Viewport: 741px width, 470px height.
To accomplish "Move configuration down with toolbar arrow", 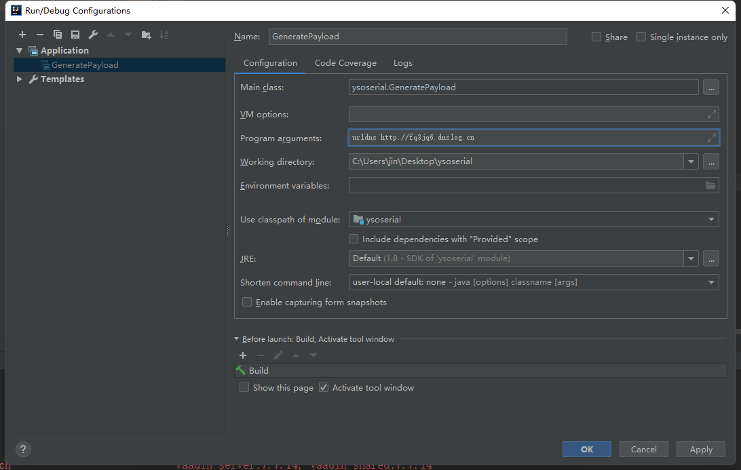I will pyautogui.click(x=128, y=35).
